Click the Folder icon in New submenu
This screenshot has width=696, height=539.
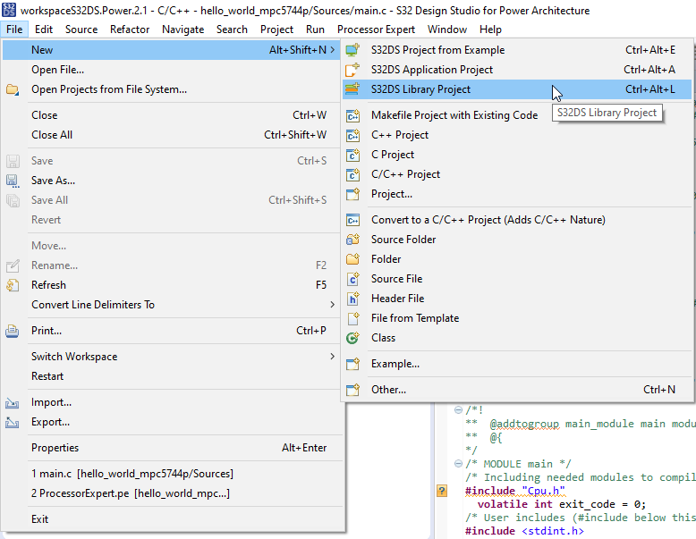point(352,259)
